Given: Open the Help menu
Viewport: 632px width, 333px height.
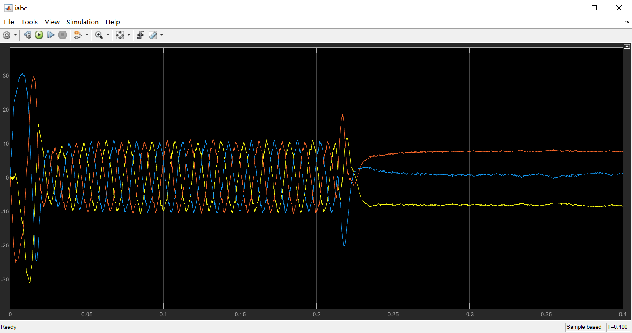Looking at the screenshot, I should coord(113,22).
